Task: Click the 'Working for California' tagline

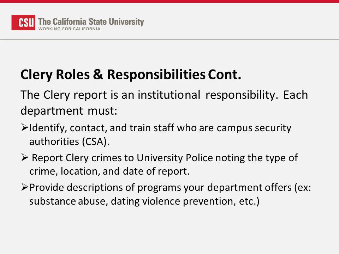Action: pyautogui.click(x=70, y=29)
